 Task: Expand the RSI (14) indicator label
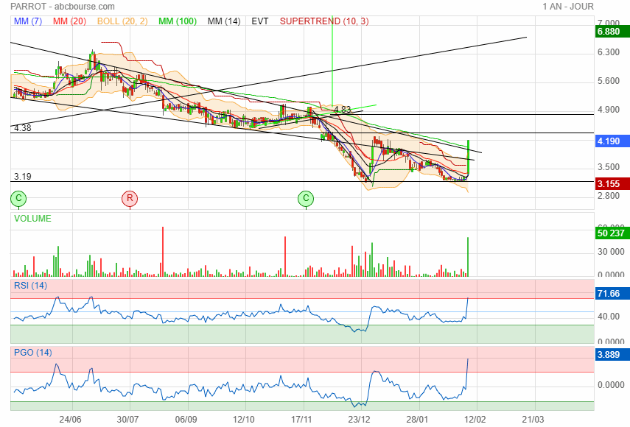30,285
